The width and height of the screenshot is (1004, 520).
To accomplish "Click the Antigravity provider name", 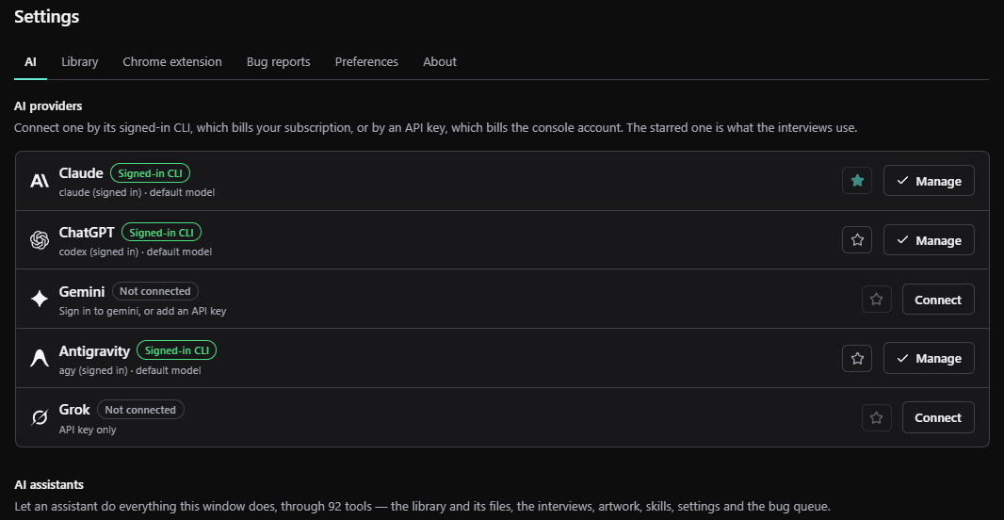I will click(x=94, y=351).
